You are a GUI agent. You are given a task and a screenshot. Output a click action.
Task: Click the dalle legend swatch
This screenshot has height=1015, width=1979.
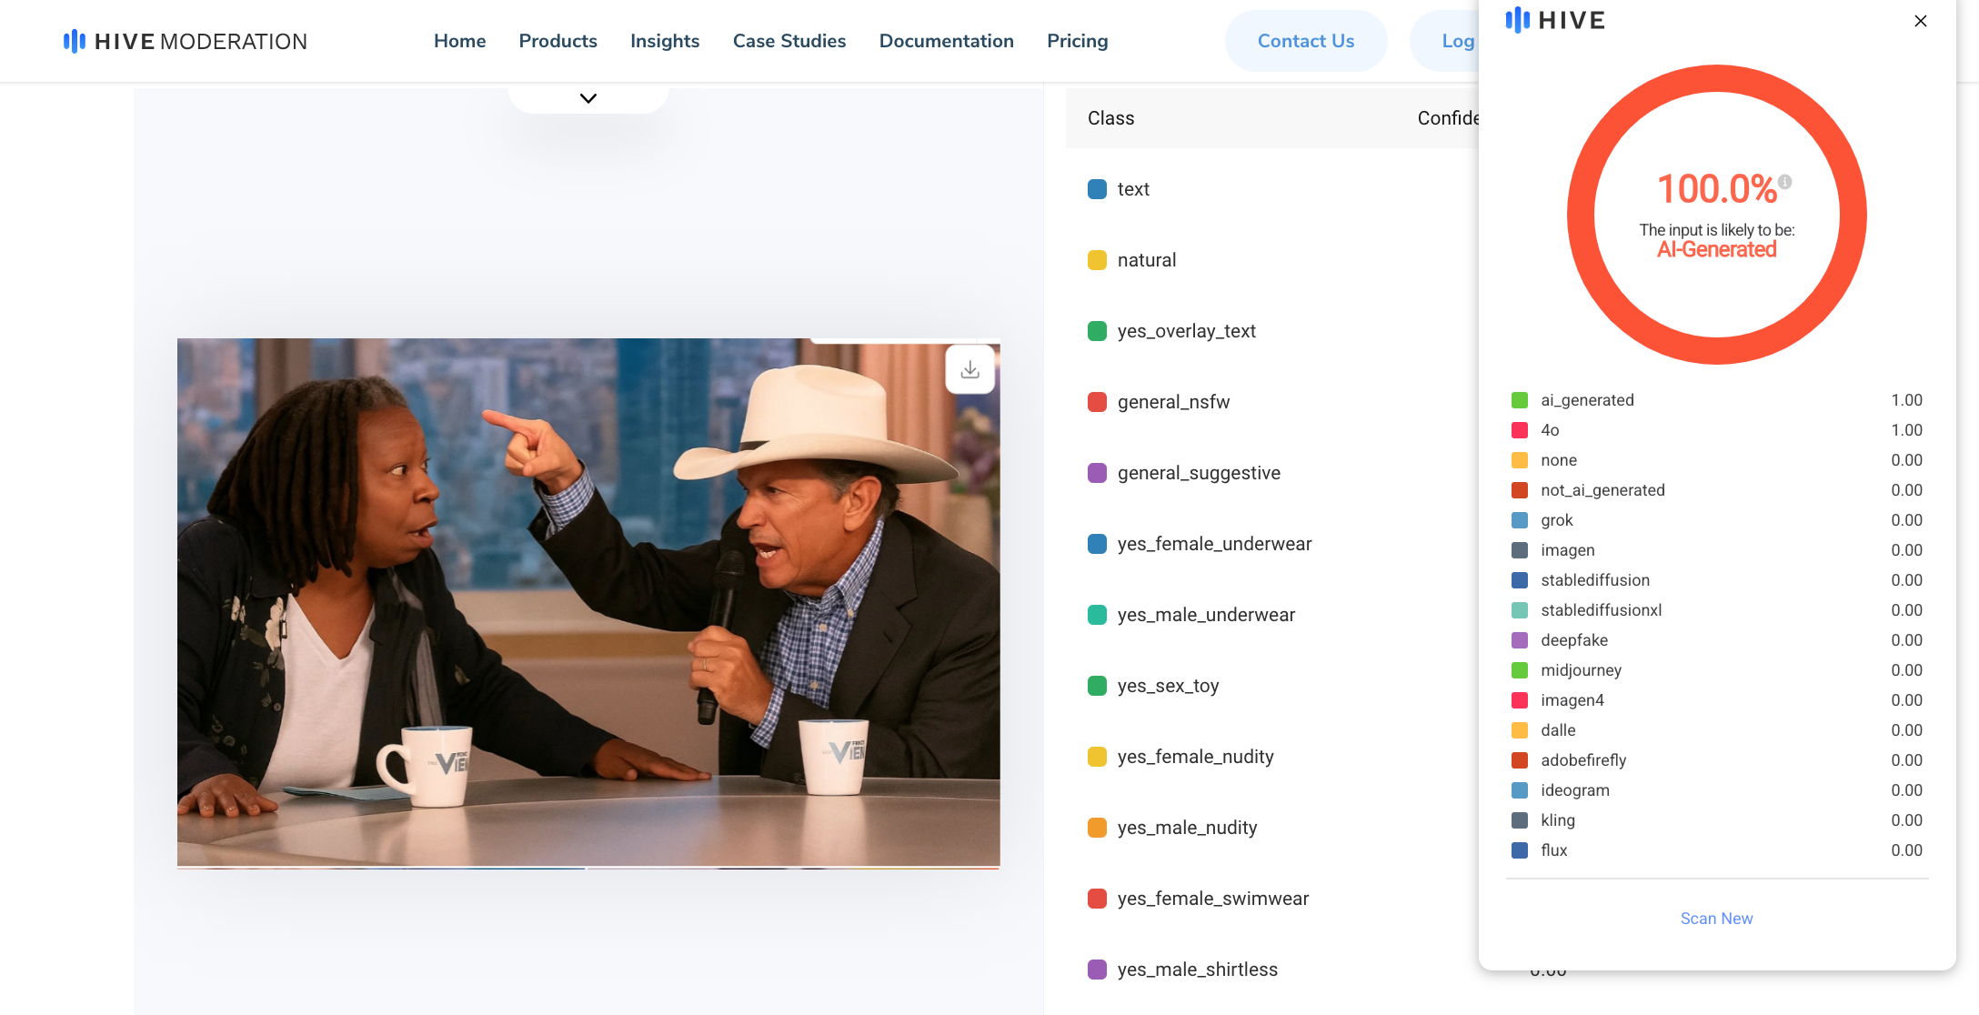[x=1520, y=730]
